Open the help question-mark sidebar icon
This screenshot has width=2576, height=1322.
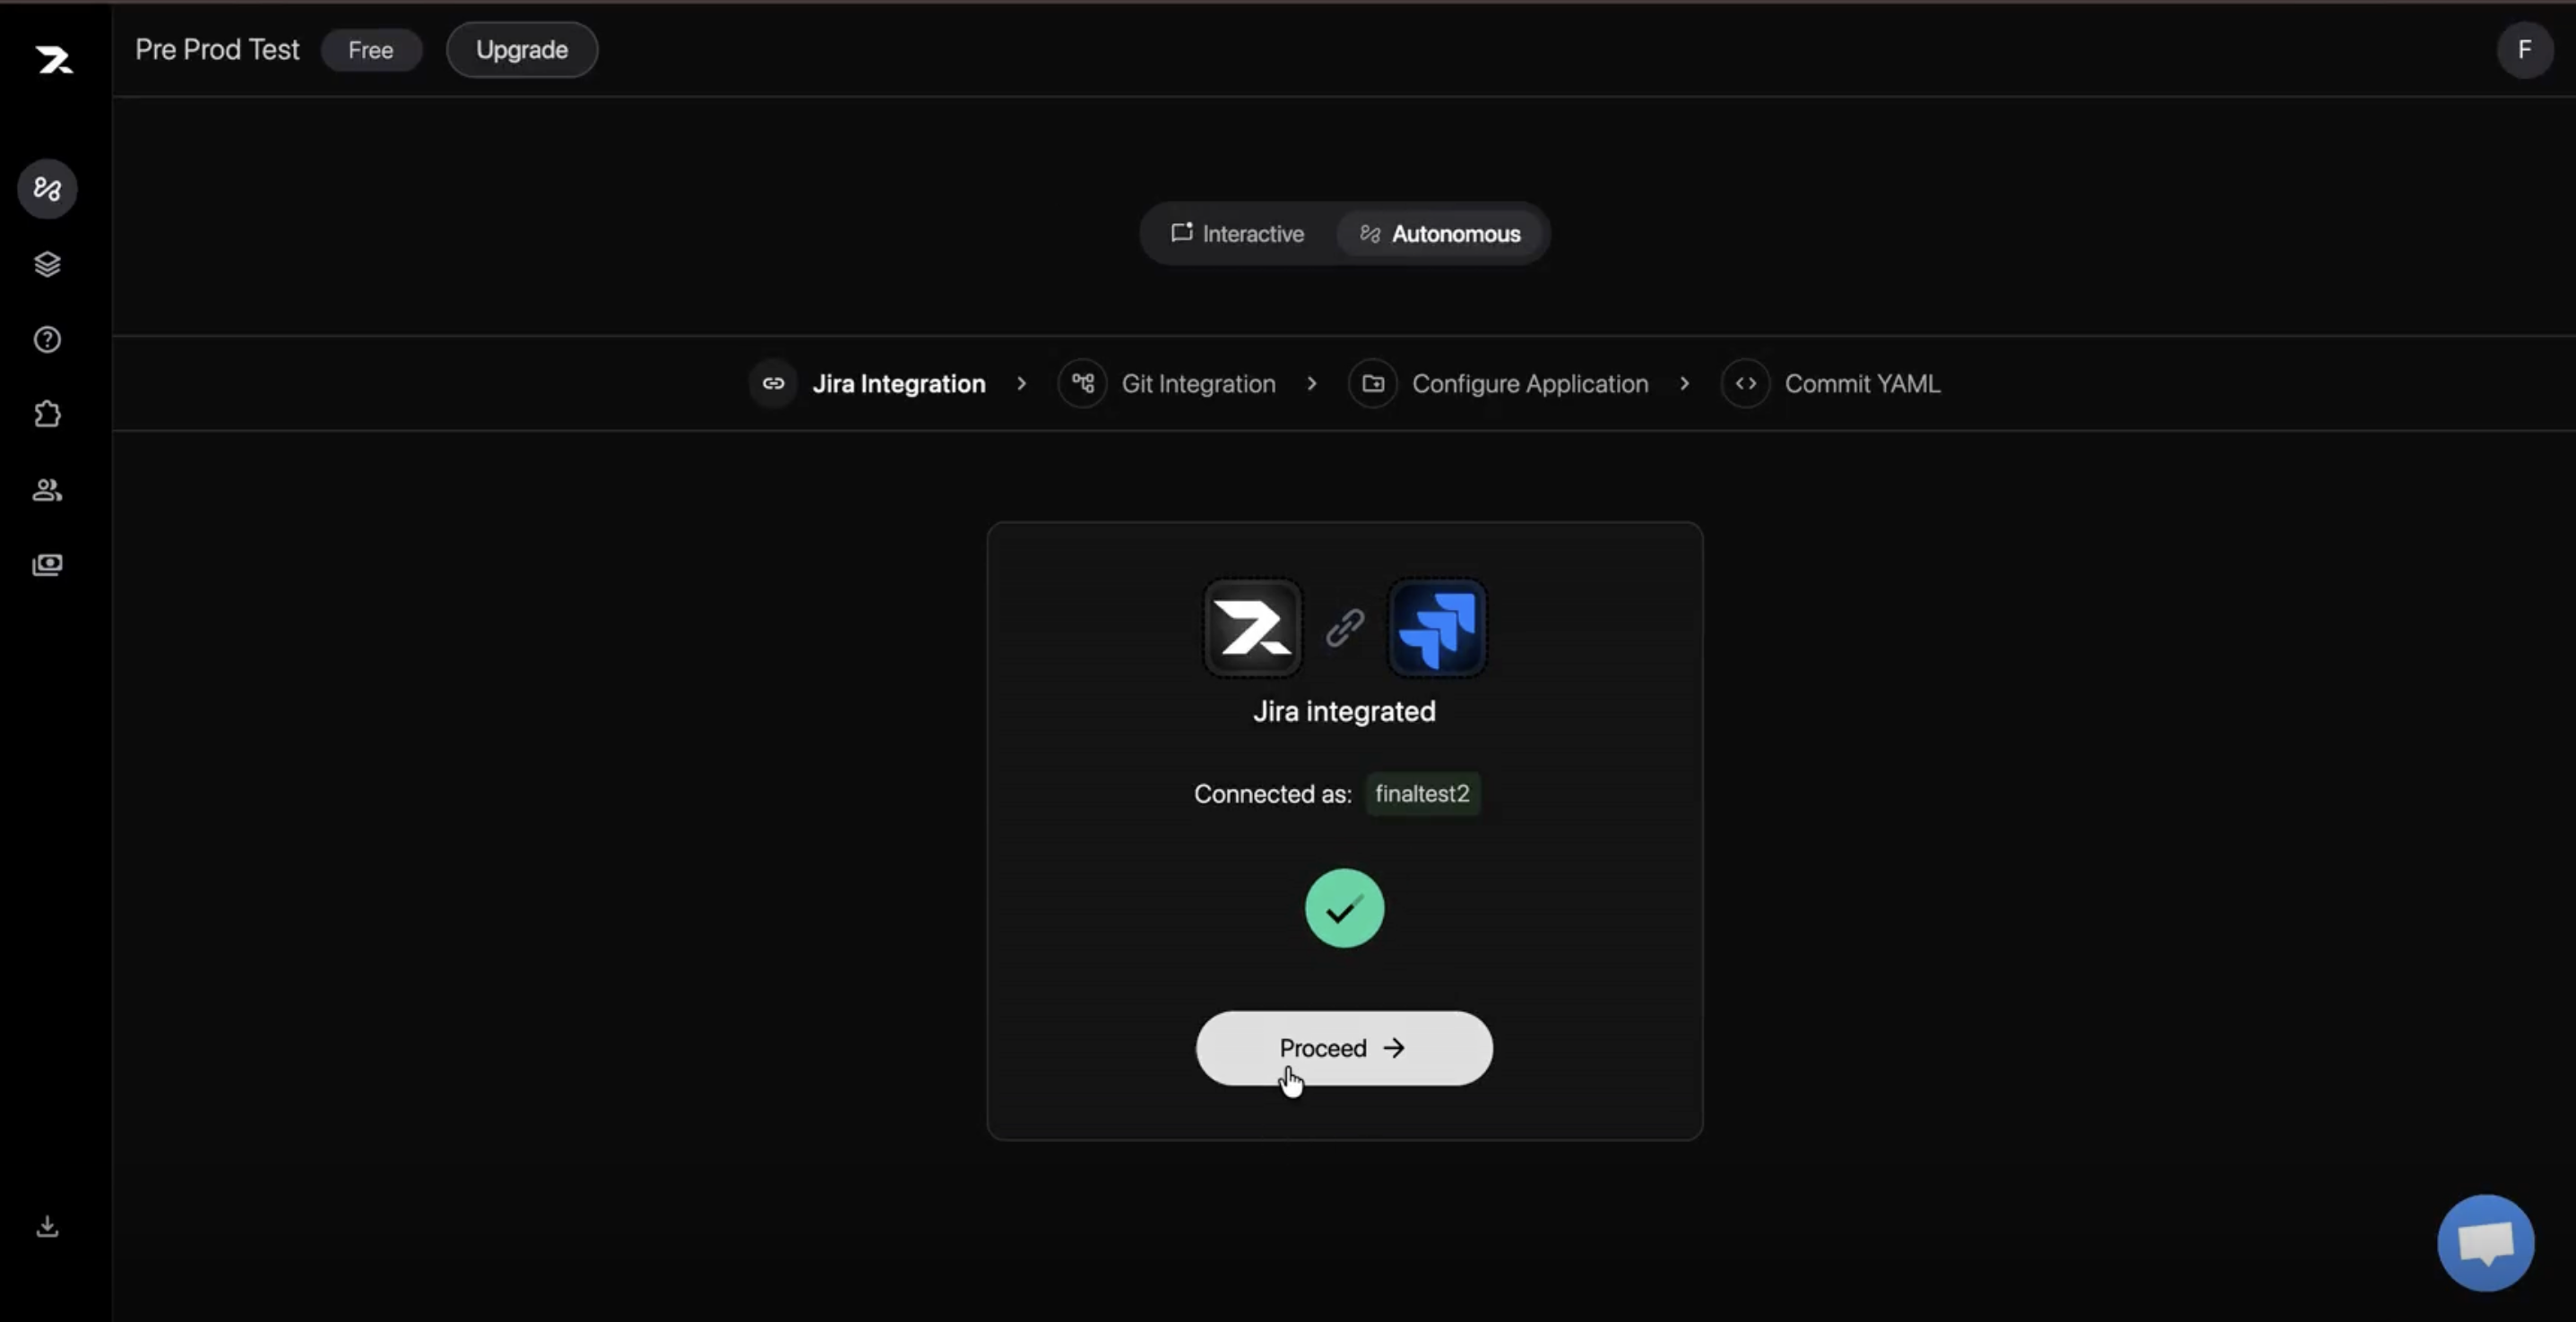[x=47, y=339]
